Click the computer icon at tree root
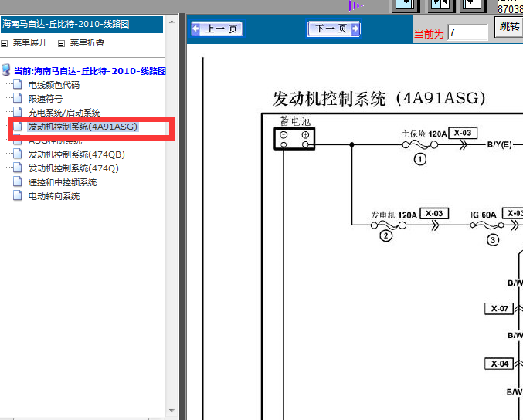Viewport: 523px width, 420px height. pyautogui.click(x=5, y=70)
